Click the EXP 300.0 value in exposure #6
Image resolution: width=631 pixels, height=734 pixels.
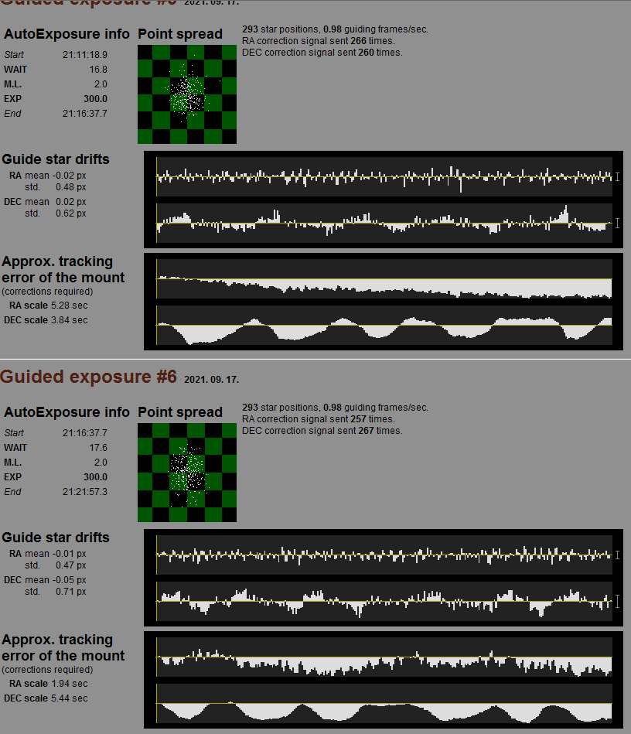point(95,477)
